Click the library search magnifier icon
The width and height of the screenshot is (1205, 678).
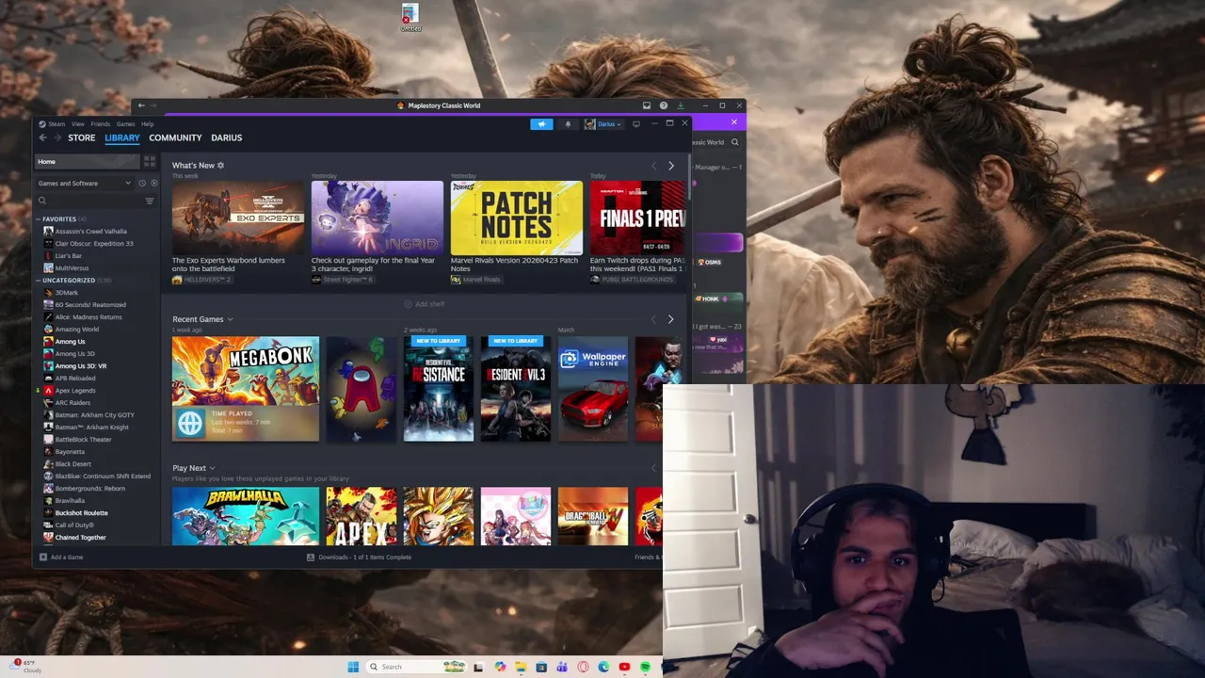pyautogui.click(x=42, y=201)
